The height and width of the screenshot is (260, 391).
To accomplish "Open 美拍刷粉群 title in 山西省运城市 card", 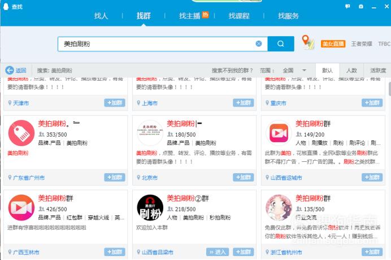I will 313,124.
